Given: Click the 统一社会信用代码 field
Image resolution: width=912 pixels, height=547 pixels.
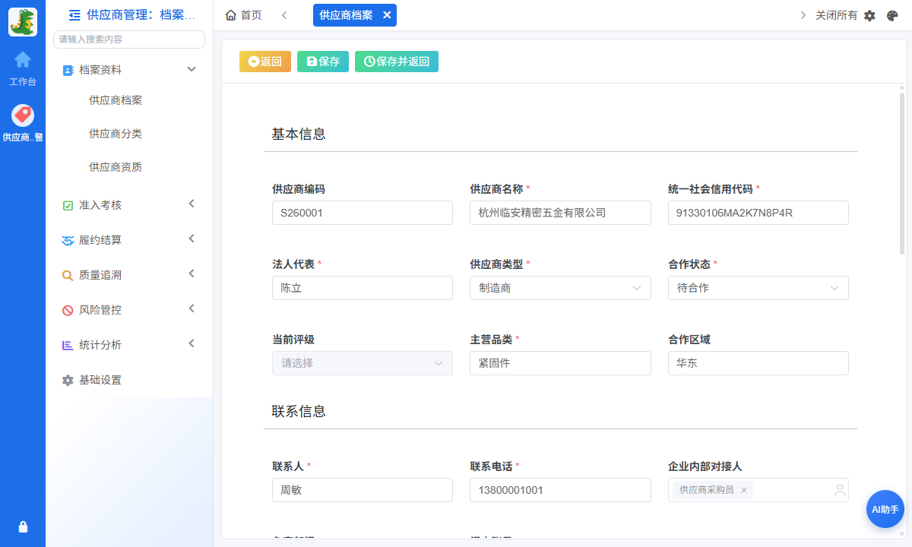Looking at the screenshot, I should click(758, 213).
